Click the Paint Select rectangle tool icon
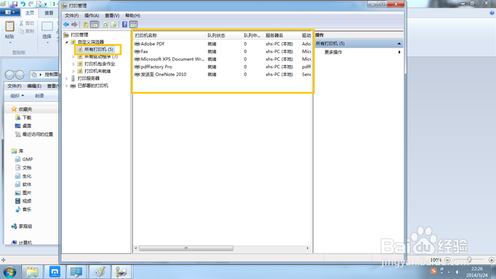The height and width of the screenshot is (279, 496). tap(47, 26)
